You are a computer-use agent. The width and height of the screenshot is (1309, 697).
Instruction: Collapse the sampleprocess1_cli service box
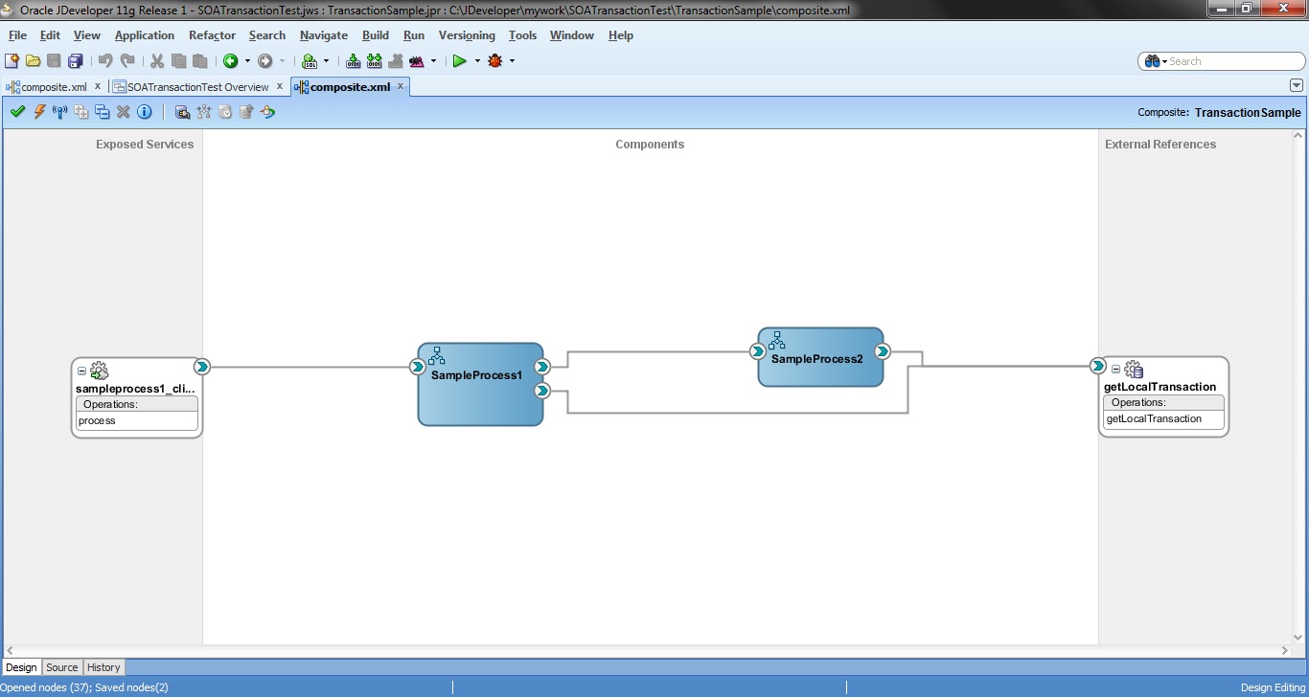(81, 371)
